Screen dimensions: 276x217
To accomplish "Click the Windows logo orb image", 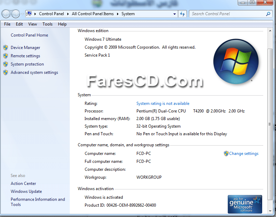I will tap(236, 61).
